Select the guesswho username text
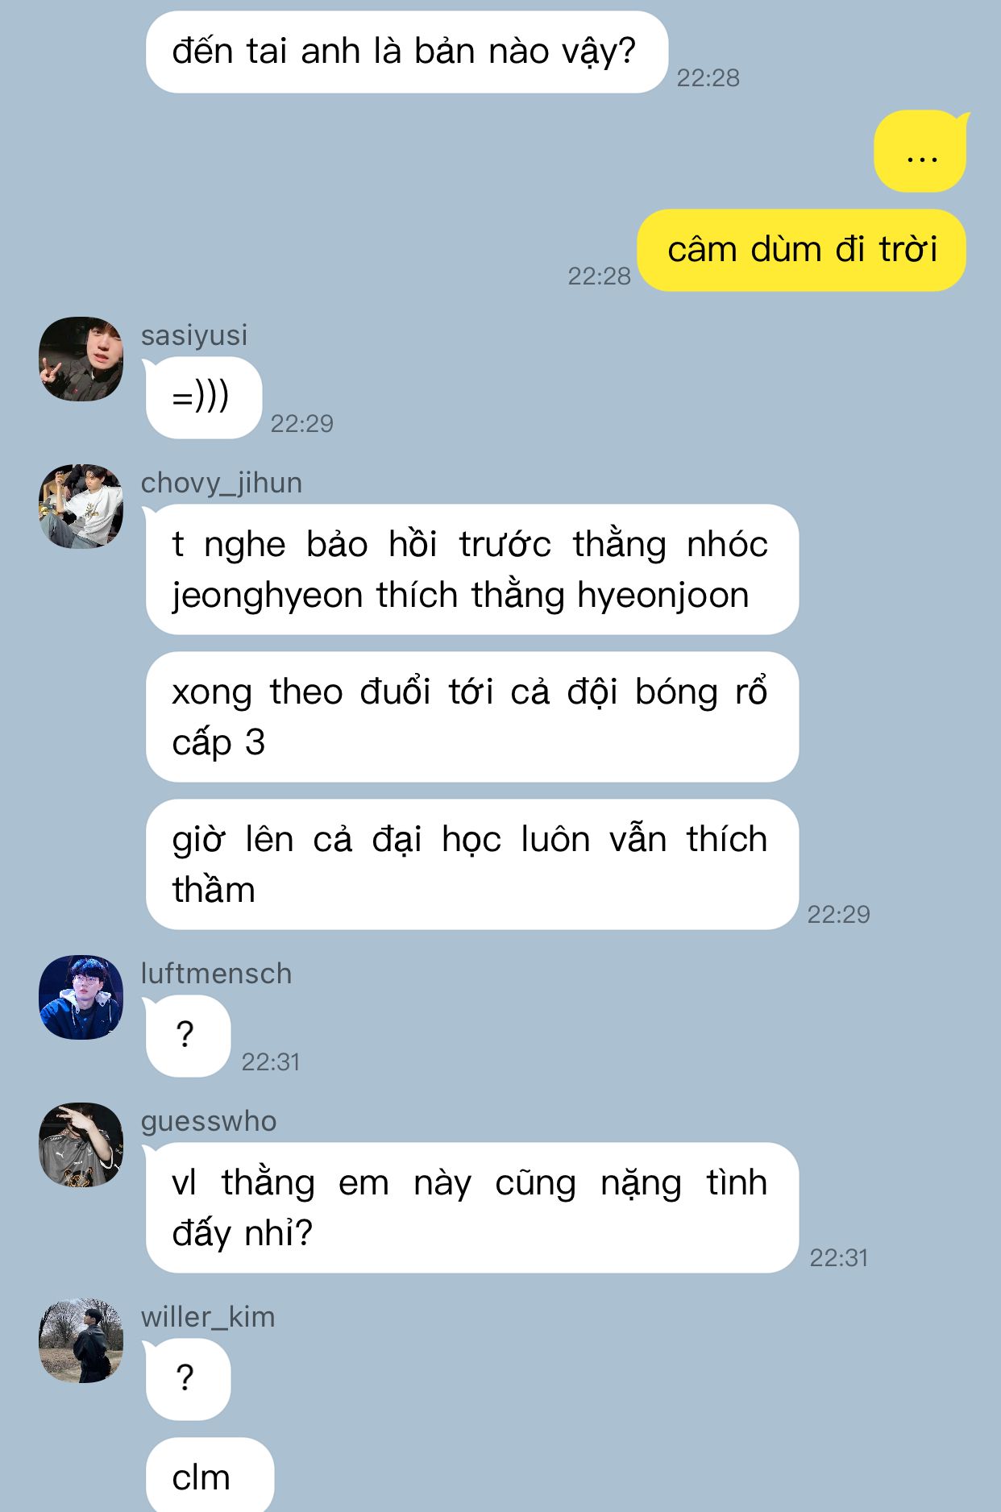This screenshot has width=1001, height=1512. pos(209,1121)
